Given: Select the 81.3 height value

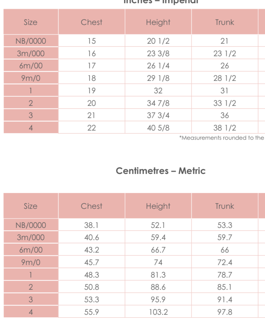Looking at the screenshot, I should tap(158, 275).
